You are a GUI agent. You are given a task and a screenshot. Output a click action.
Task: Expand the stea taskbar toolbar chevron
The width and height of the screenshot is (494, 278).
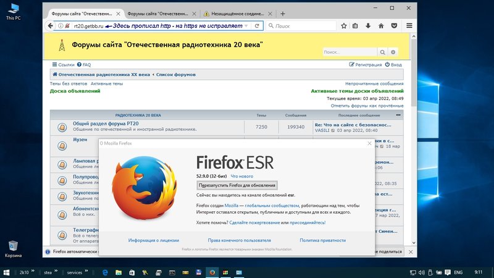point(56,271)
